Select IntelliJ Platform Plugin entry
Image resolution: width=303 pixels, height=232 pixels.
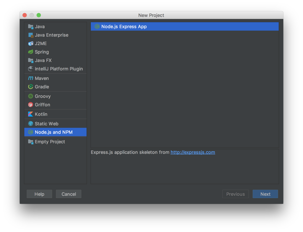point(55,69)
